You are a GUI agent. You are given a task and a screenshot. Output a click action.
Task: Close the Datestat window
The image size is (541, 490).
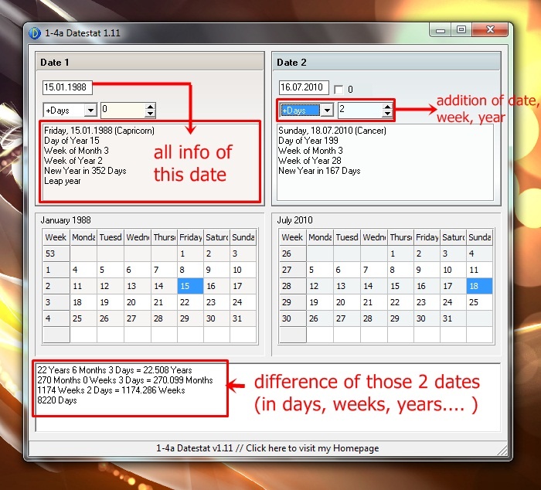[x=490, y=30]
